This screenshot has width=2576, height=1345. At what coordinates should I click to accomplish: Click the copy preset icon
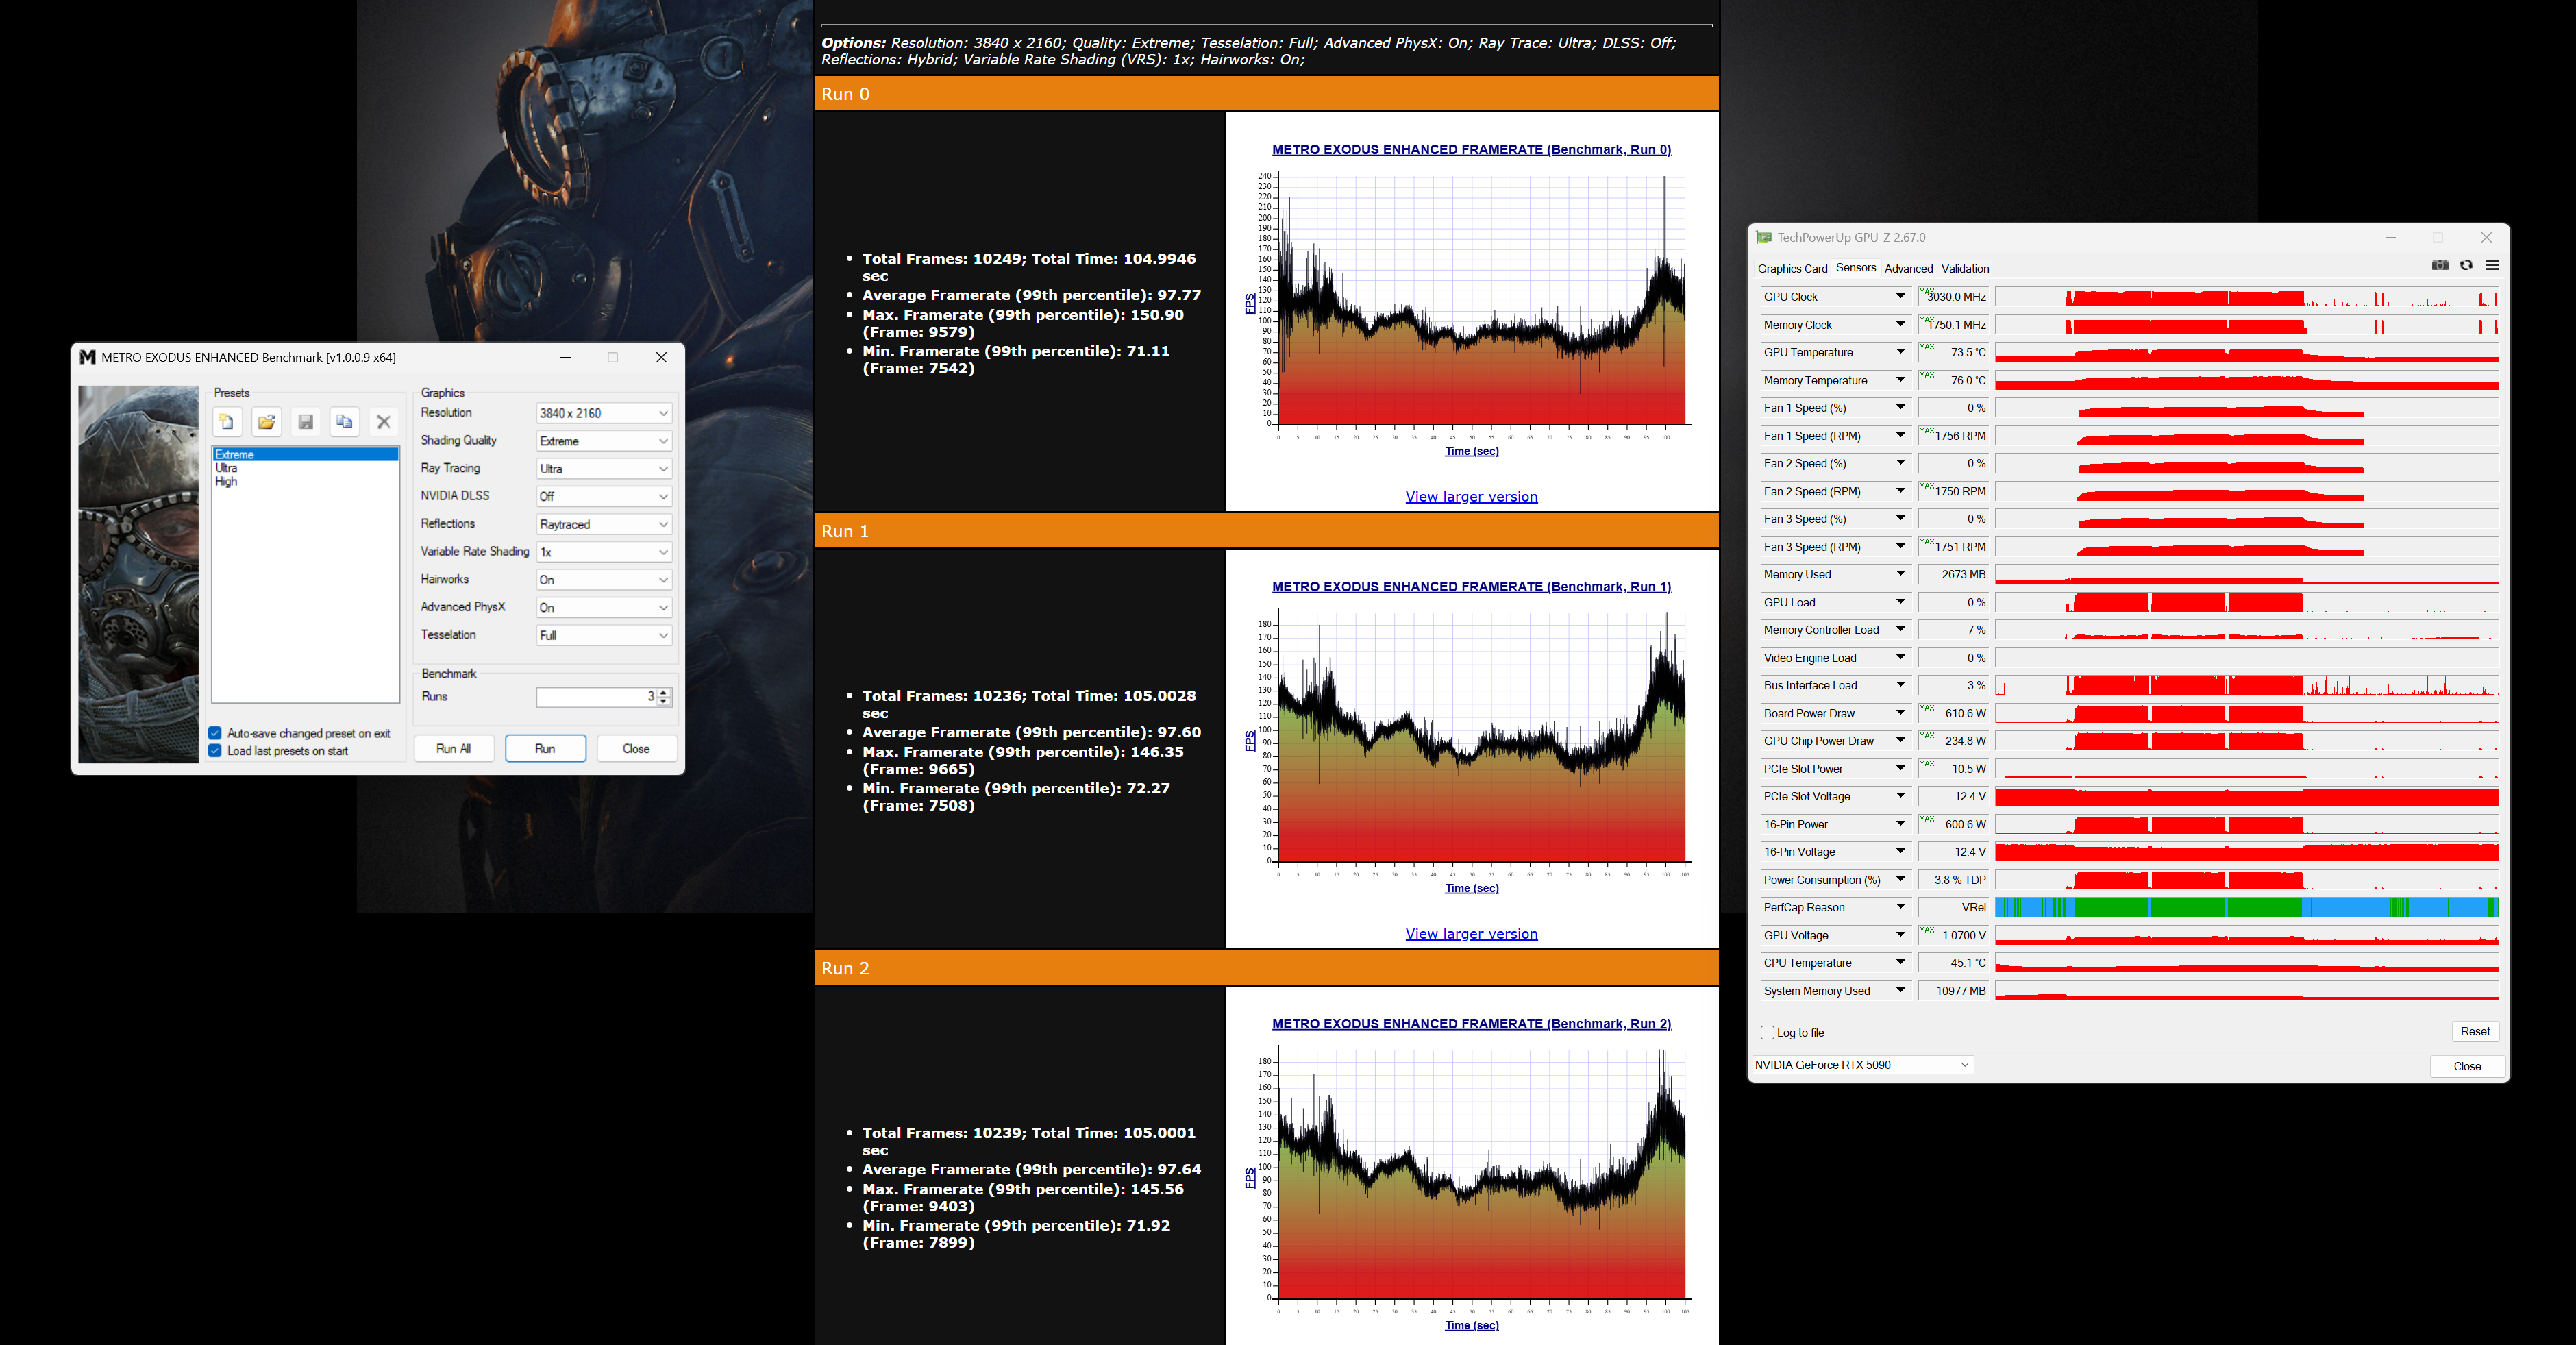click(344, 422)
